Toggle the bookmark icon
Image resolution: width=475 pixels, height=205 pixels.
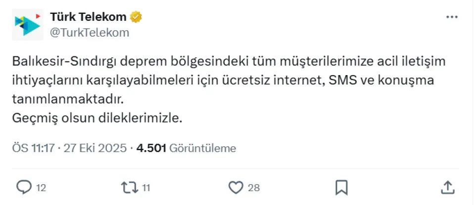[342, 187]
